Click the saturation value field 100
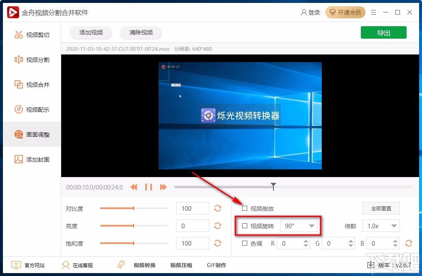This screenshot has width=422, height=276. (x=192, y=243)
